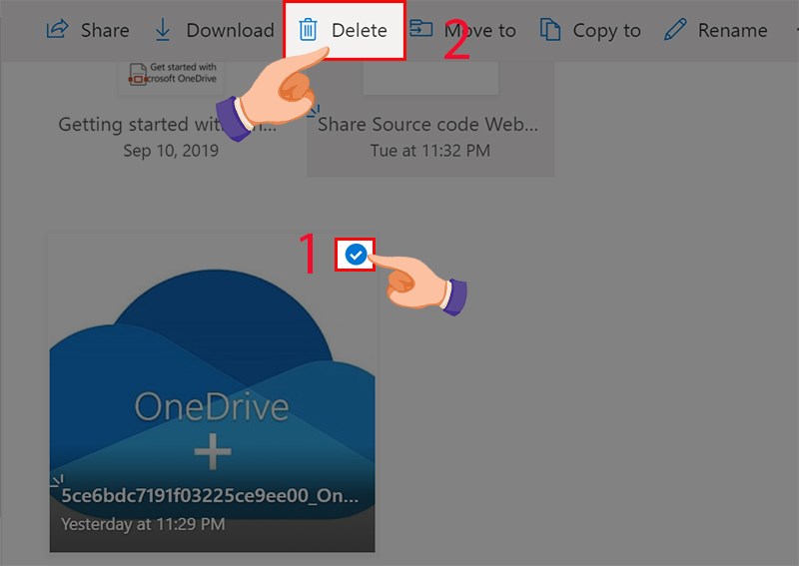
Task: Click the 5ce6bdc7191f03225ce9ee00_On... file name
Action: point(210,495)
